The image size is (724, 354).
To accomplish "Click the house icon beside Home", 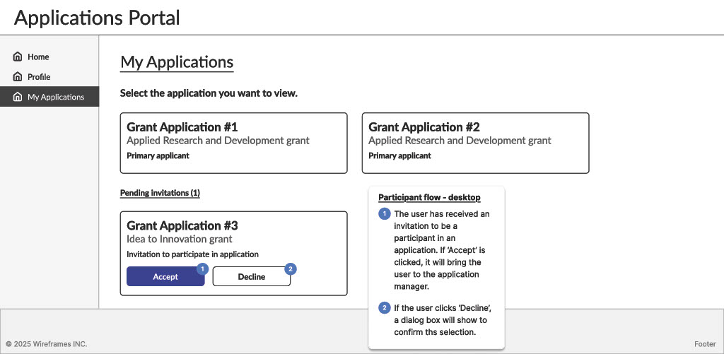I will point(18,57).
